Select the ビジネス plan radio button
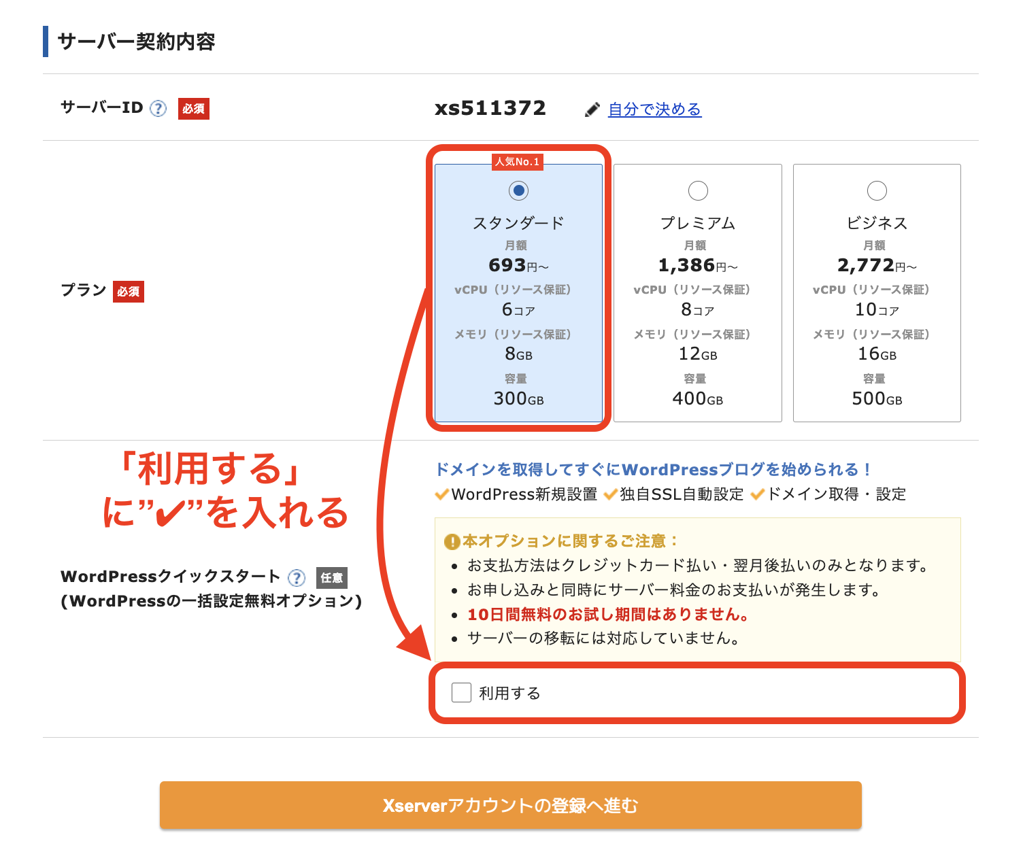The image size is (1023, 854). [877, 190]
